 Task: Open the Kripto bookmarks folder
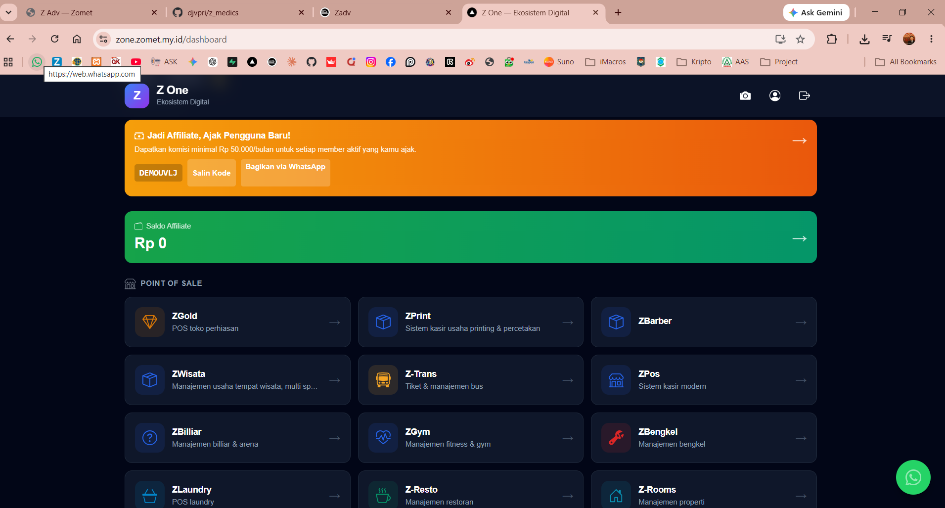(694, 62)
